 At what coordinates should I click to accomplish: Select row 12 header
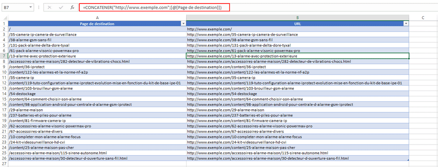pyautogui.click(x=4, y=83)
